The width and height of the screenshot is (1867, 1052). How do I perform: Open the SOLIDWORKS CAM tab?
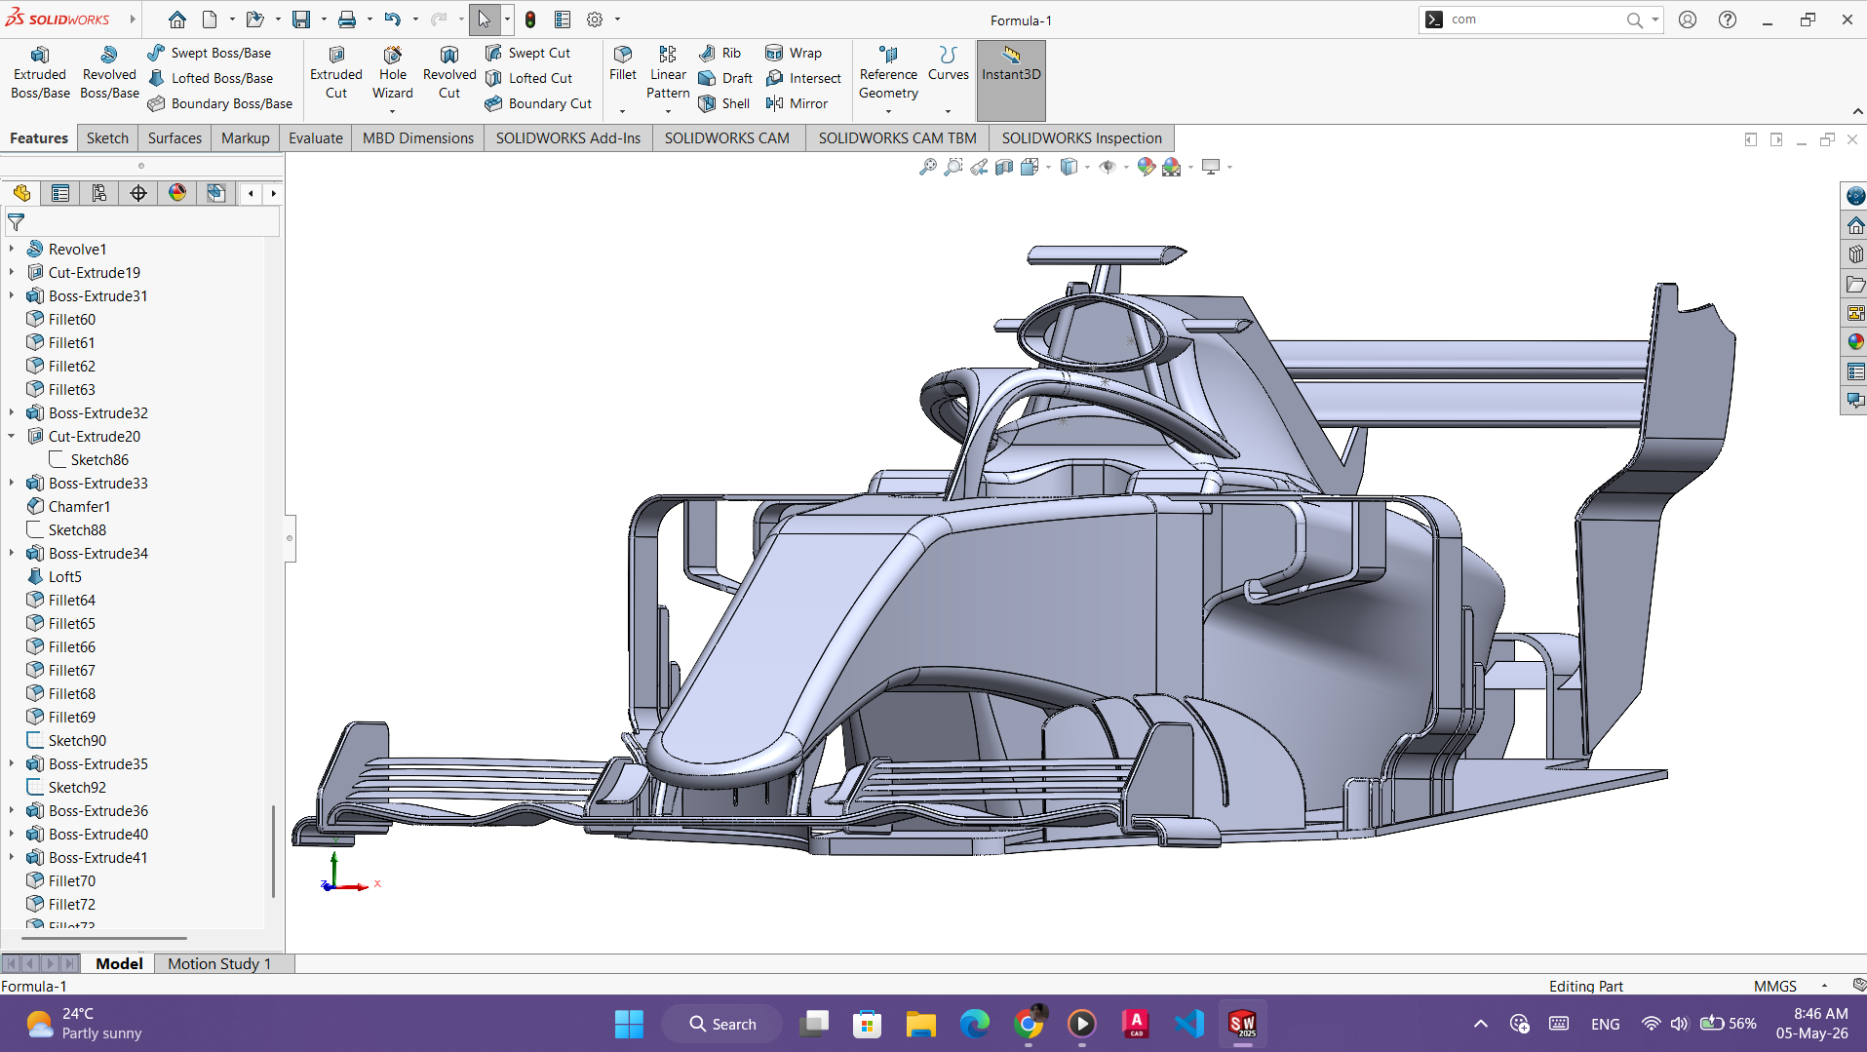point(727,137)
